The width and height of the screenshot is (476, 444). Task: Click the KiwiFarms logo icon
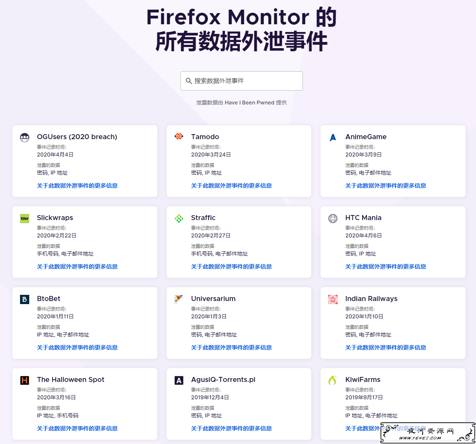333,380
